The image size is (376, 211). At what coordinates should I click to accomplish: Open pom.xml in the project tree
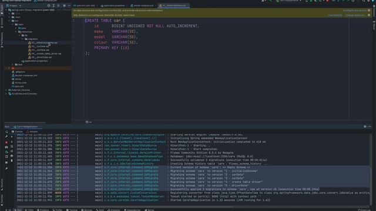(x=18, y=86)
